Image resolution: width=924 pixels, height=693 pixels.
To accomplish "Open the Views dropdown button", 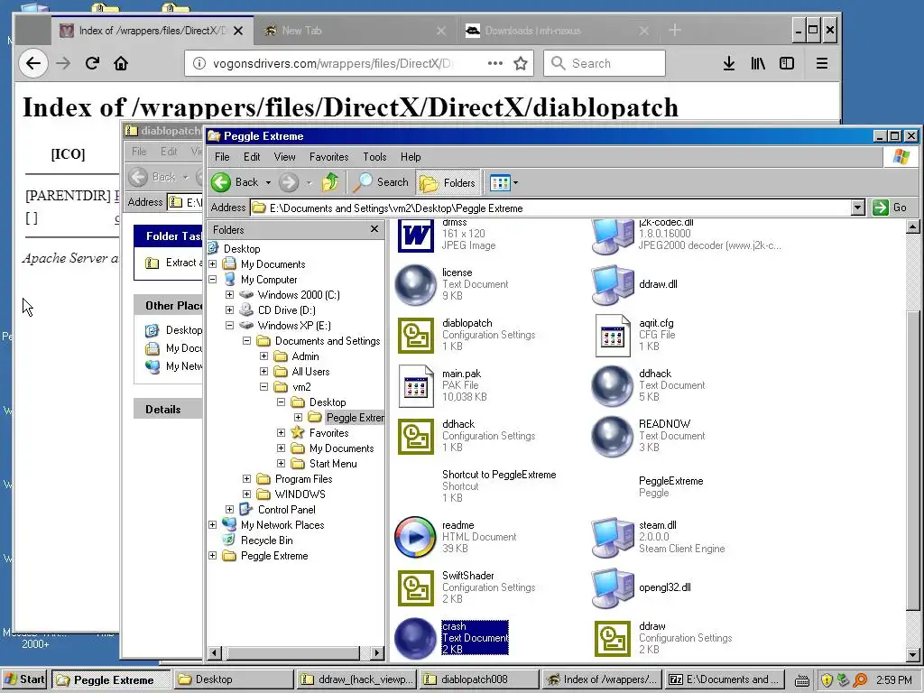I will [504, 182].
